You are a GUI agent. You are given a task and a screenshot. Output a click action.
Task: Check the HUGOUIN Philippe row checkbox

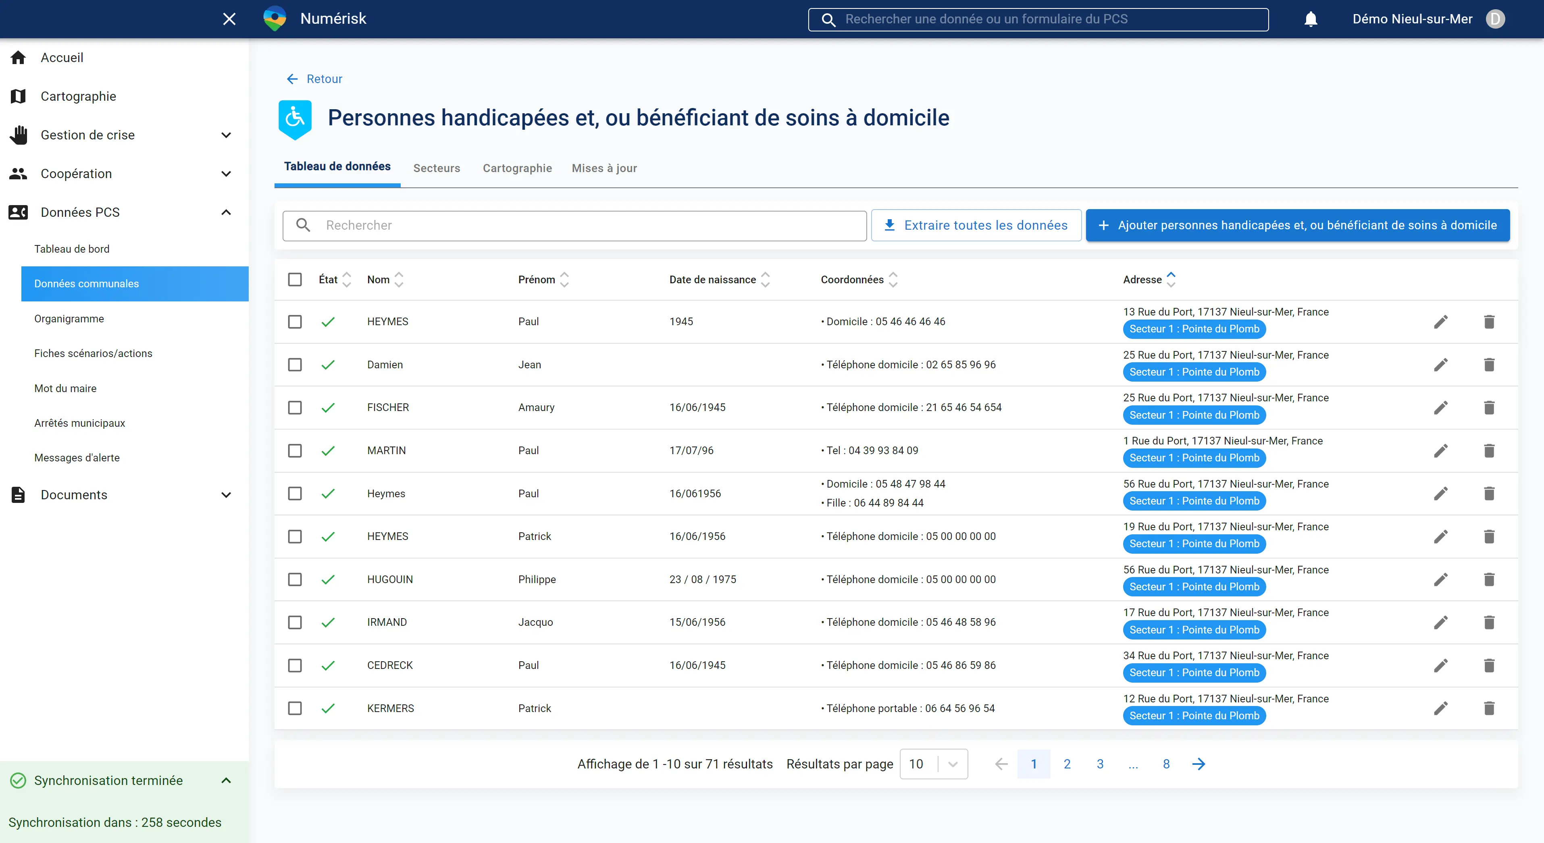(295, 579)
